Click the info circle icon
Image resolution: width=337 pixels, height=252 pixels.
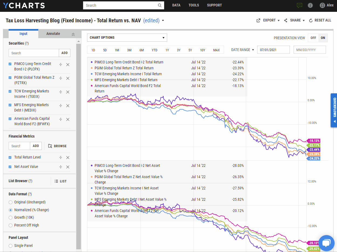pos(310,5)
